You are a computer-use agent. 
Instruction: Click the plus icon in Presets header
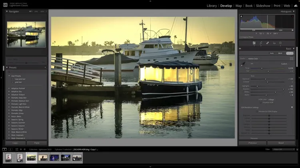(45, 67)
